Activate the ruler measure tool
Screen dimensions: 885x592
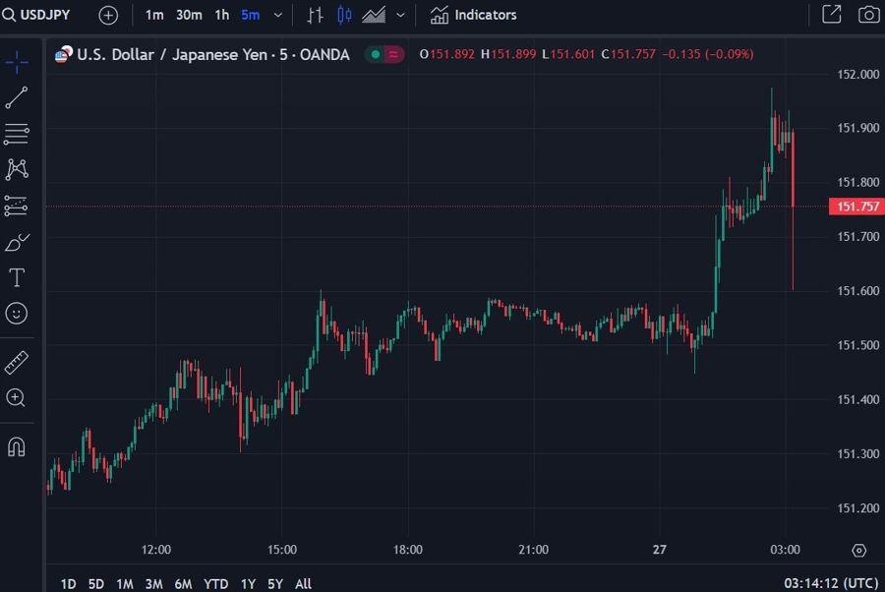click(17, 363)
